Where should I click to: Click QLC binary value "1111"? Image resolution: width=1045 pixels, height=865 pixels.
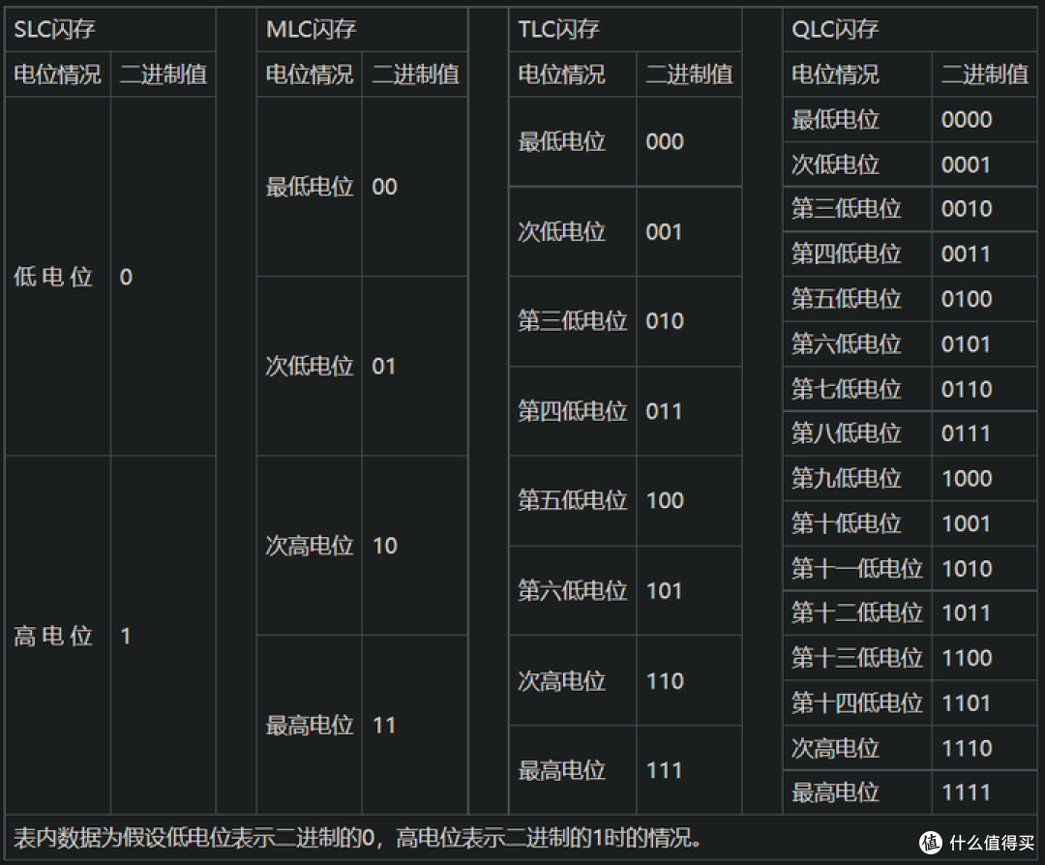tap(966, 792)
